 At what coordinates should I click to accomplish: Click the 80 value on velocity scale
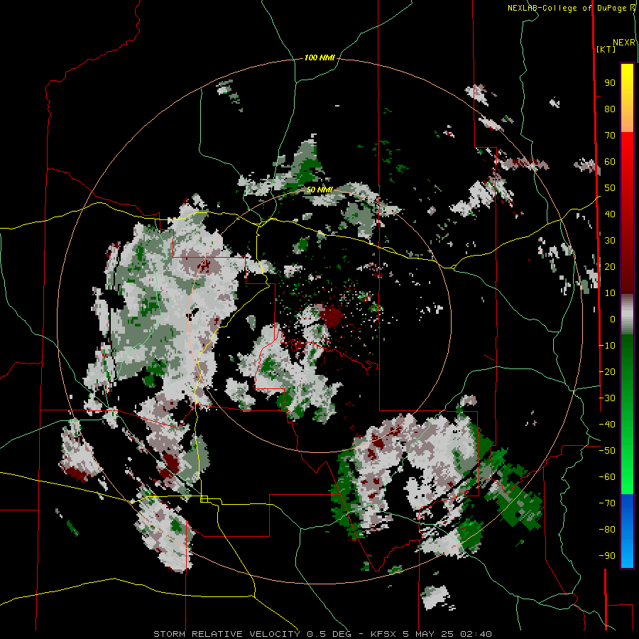coord(610,109)
